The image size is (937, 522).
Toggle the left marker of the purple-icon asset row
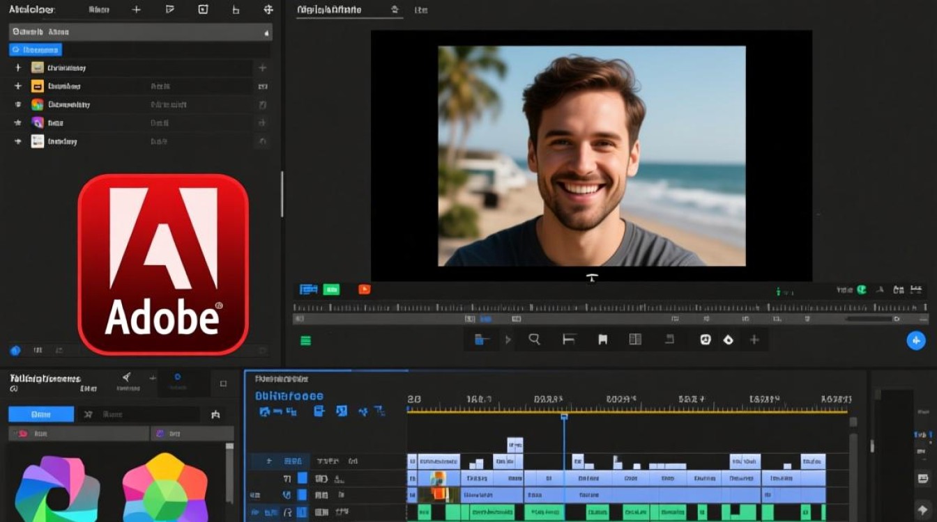pos(17,122)
